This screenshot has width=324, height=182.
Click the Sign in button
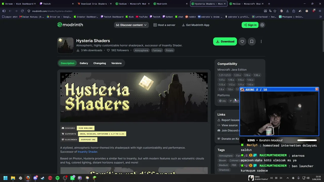250,25
